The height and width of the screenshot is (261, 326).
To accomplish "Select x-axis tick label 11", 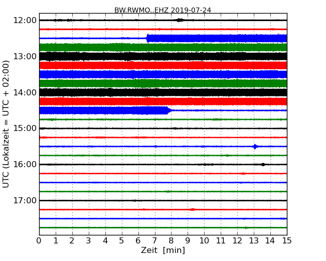I will click(x=221, y=241).
